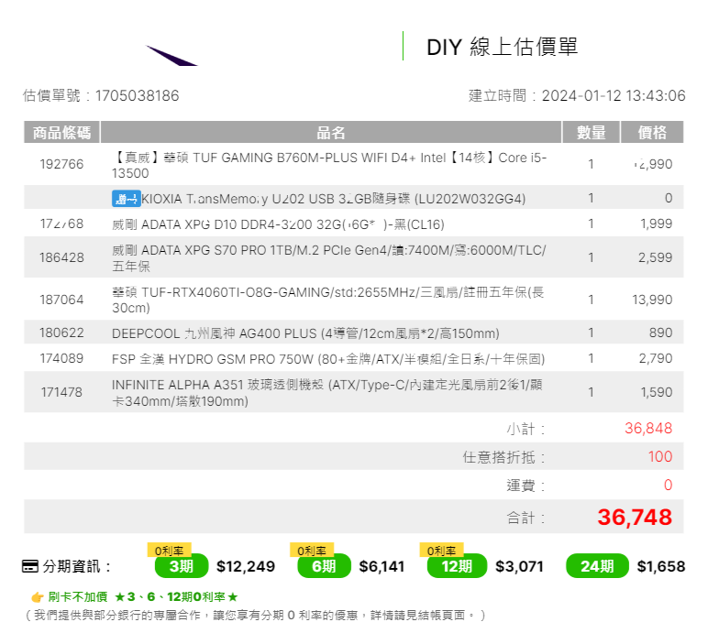Click the KIOXIA TransMemory USB drive name
The image size is (708, 644).
334,199
